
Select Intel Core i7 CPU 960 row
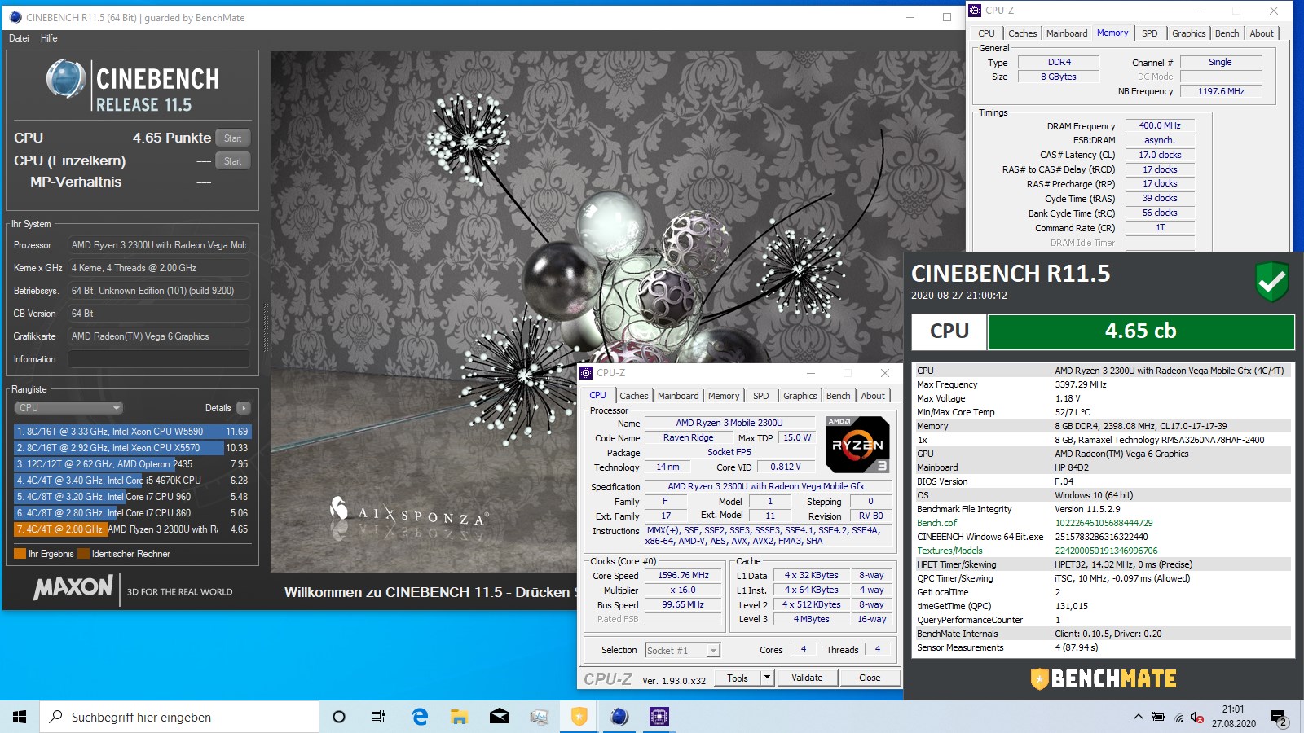[132, 497]
